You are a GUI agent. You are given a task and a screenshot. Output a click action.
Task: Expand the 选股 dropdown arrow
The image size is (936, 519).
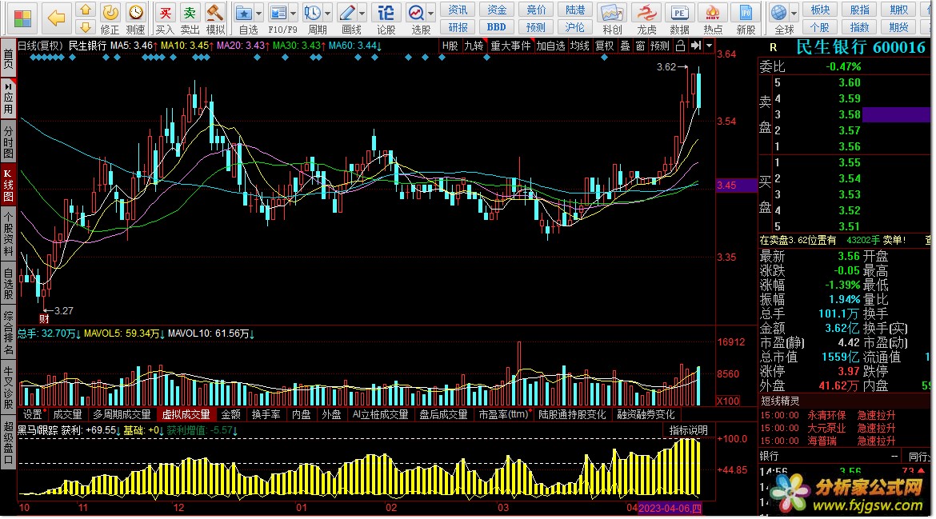[431, 13]
